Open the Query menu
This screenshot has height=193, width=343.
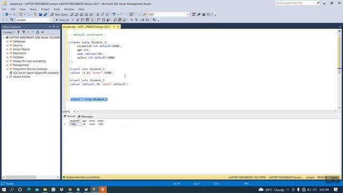[33, 9]
